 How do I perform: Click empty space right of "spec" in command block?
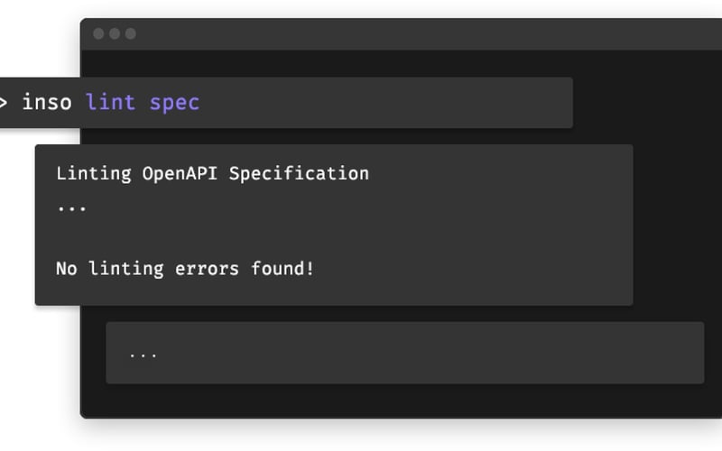point(388,103)
